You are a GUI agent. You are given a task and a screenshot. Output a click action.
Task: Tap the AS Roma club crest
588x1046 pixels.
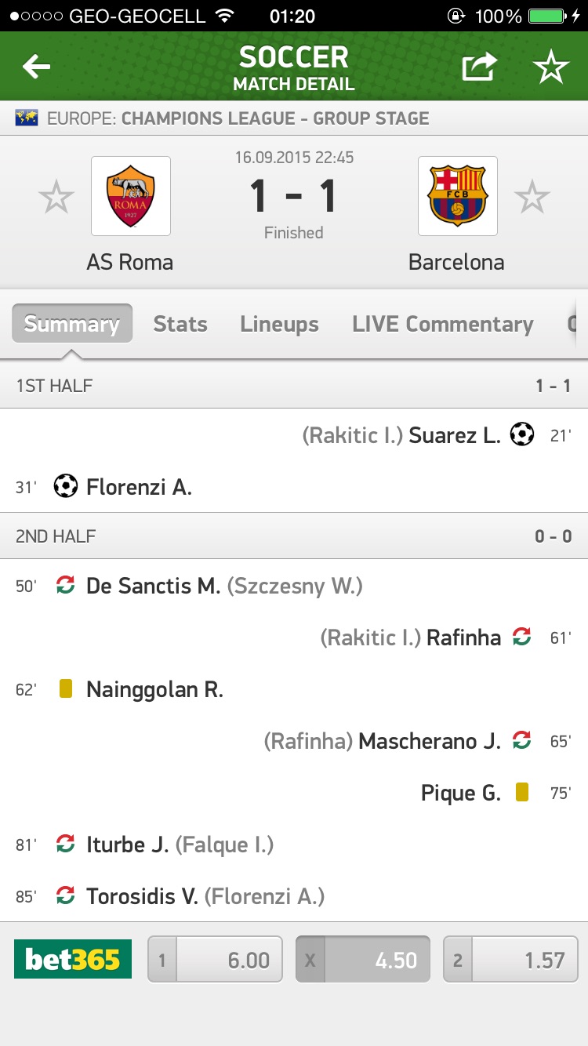tap(131, 196)
